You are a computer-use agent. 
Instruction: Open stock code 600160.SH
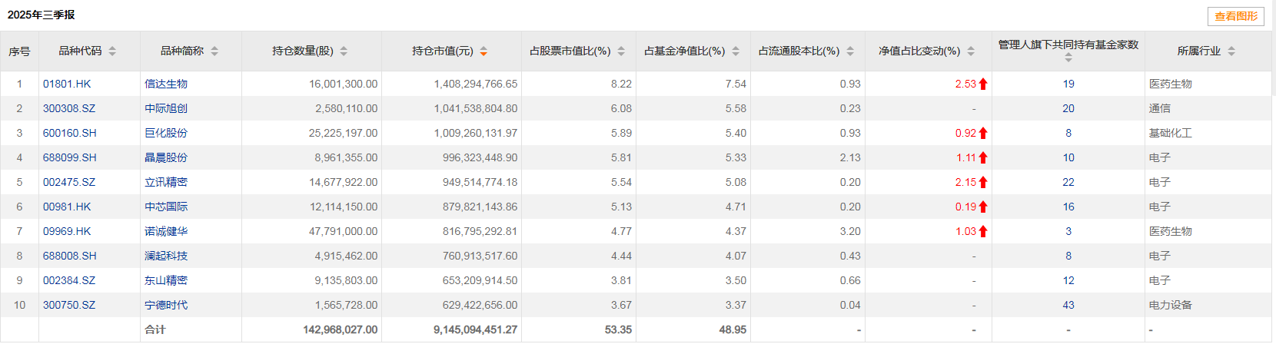70,133
